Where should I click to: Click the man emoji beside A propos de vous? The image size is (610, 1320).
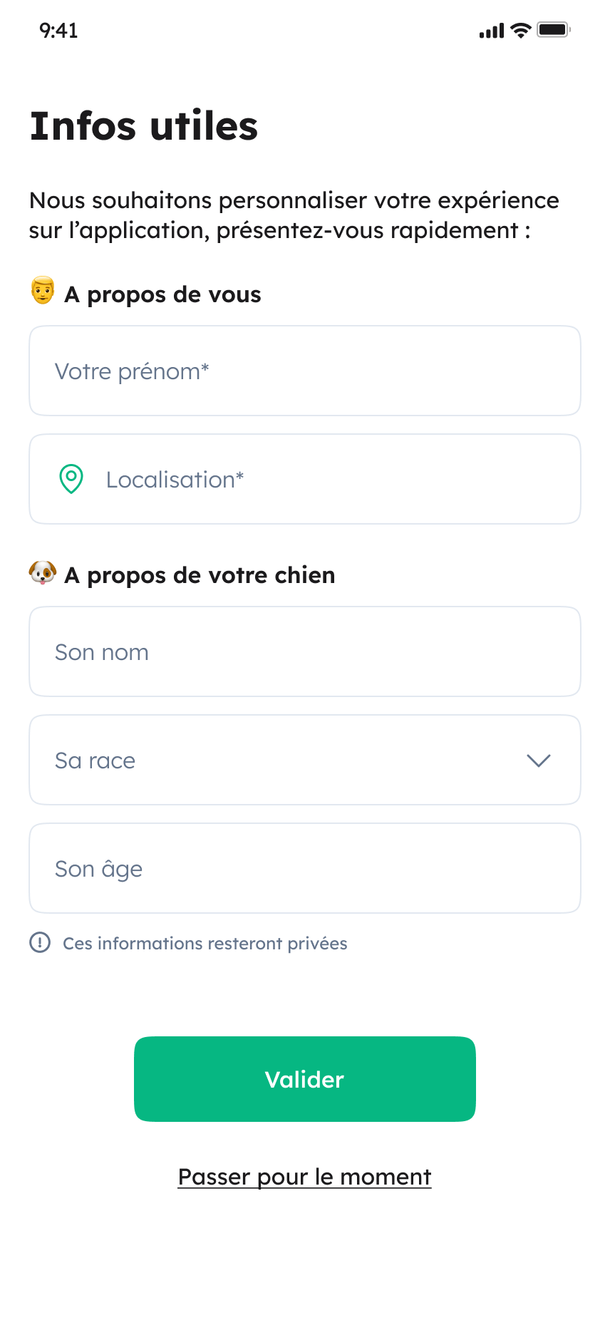click(43, 292)
